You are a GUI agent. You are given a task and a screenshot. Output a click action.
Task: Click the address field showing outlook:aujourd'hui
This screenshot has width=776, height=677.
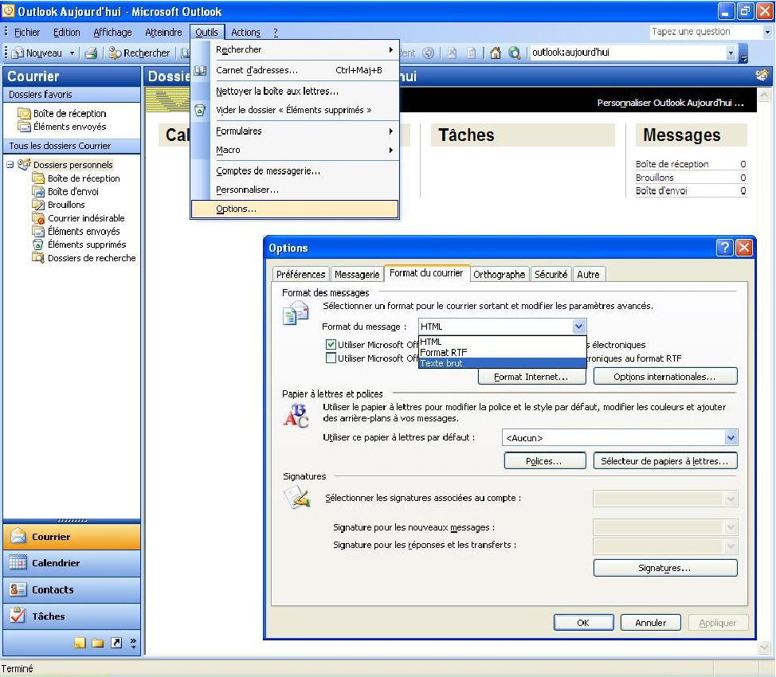pos(627,53)
